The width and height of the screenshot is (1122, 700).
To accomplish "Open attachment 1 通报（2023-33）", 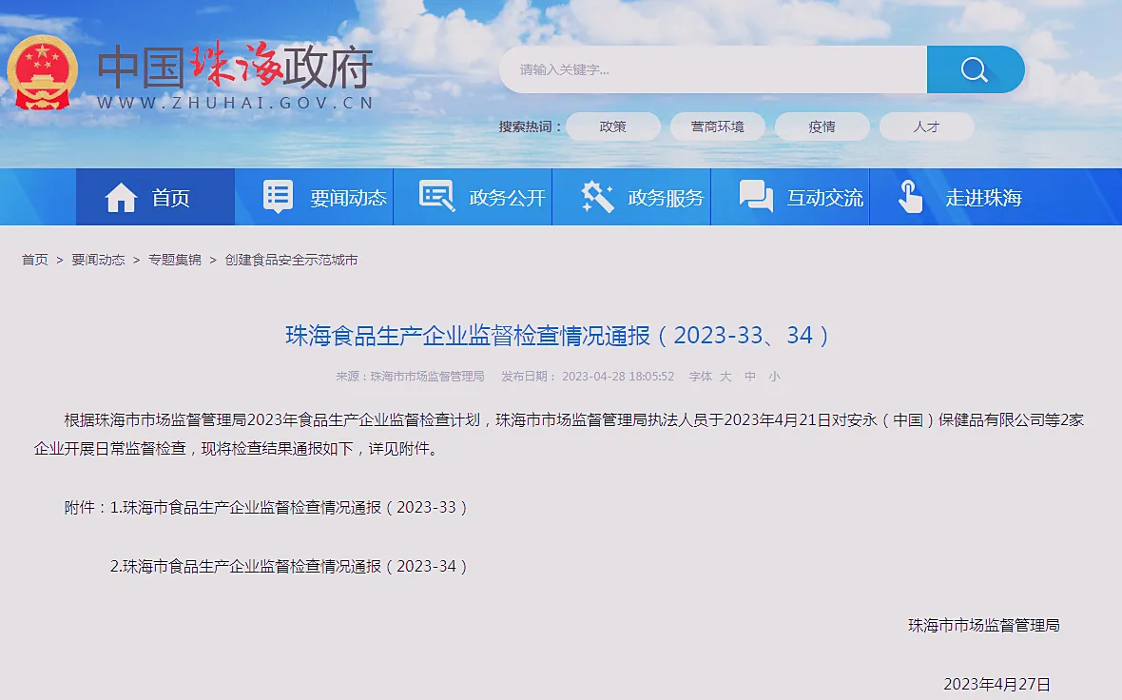I will (x=289, y=508).
